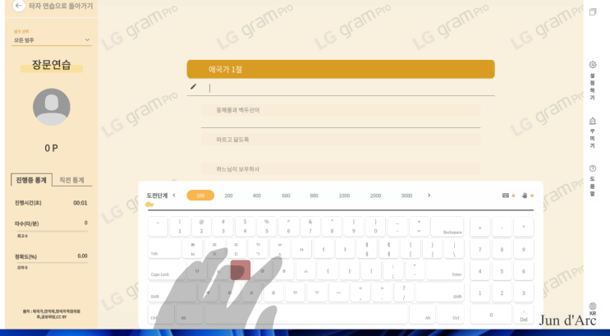Toggle the virtual keyboard display icon
Screen dimensions: 610x336
[x=506, y=196]
